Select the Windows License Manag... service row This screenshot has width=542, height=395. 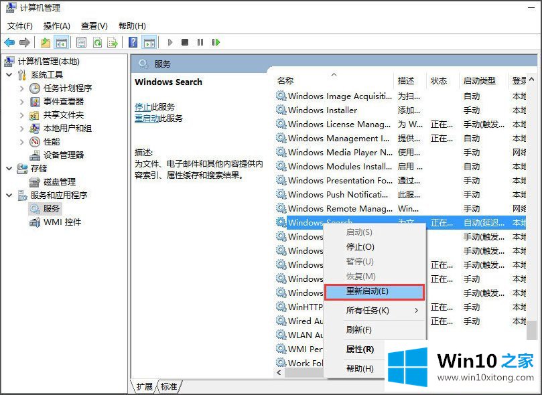coord(401,125)
